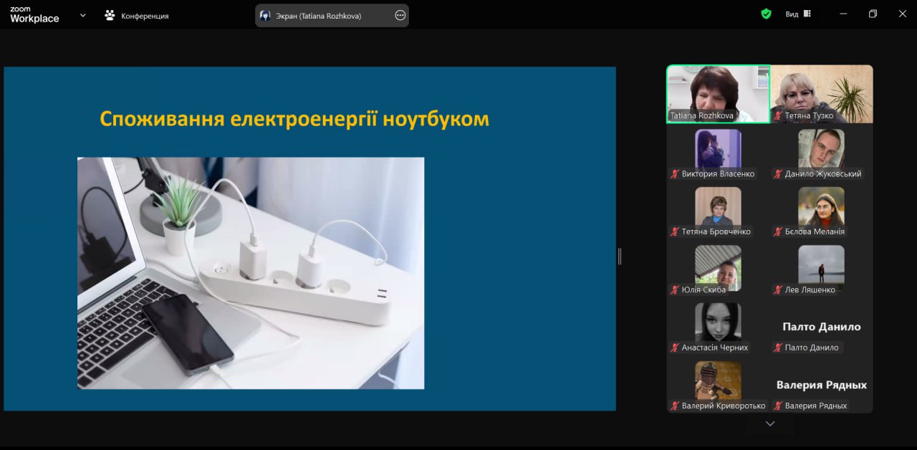The width and height of the screenshot is (917, 450).
Task: Click Валерий Криворотько avatar picture
Action: pyautogui.click(x=718, y=380)
